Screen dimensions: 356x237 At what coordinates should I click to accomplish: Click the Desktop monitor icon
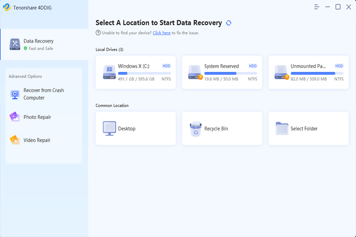(x=109, y=128)
